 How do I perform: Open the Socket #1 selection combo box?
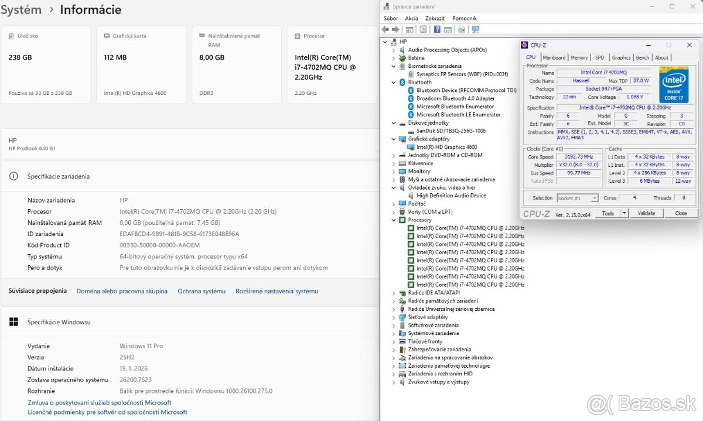click(578, 198)
